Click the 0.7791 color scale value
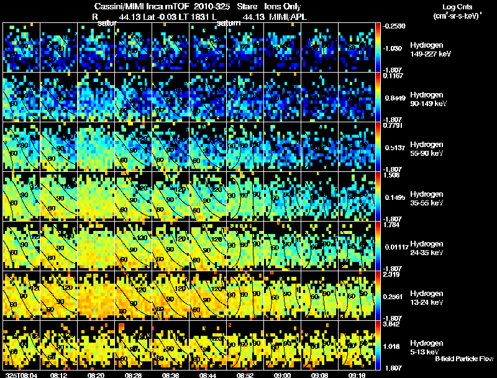The height and width of the screenshot is (378, 497). tap(393, 125)
